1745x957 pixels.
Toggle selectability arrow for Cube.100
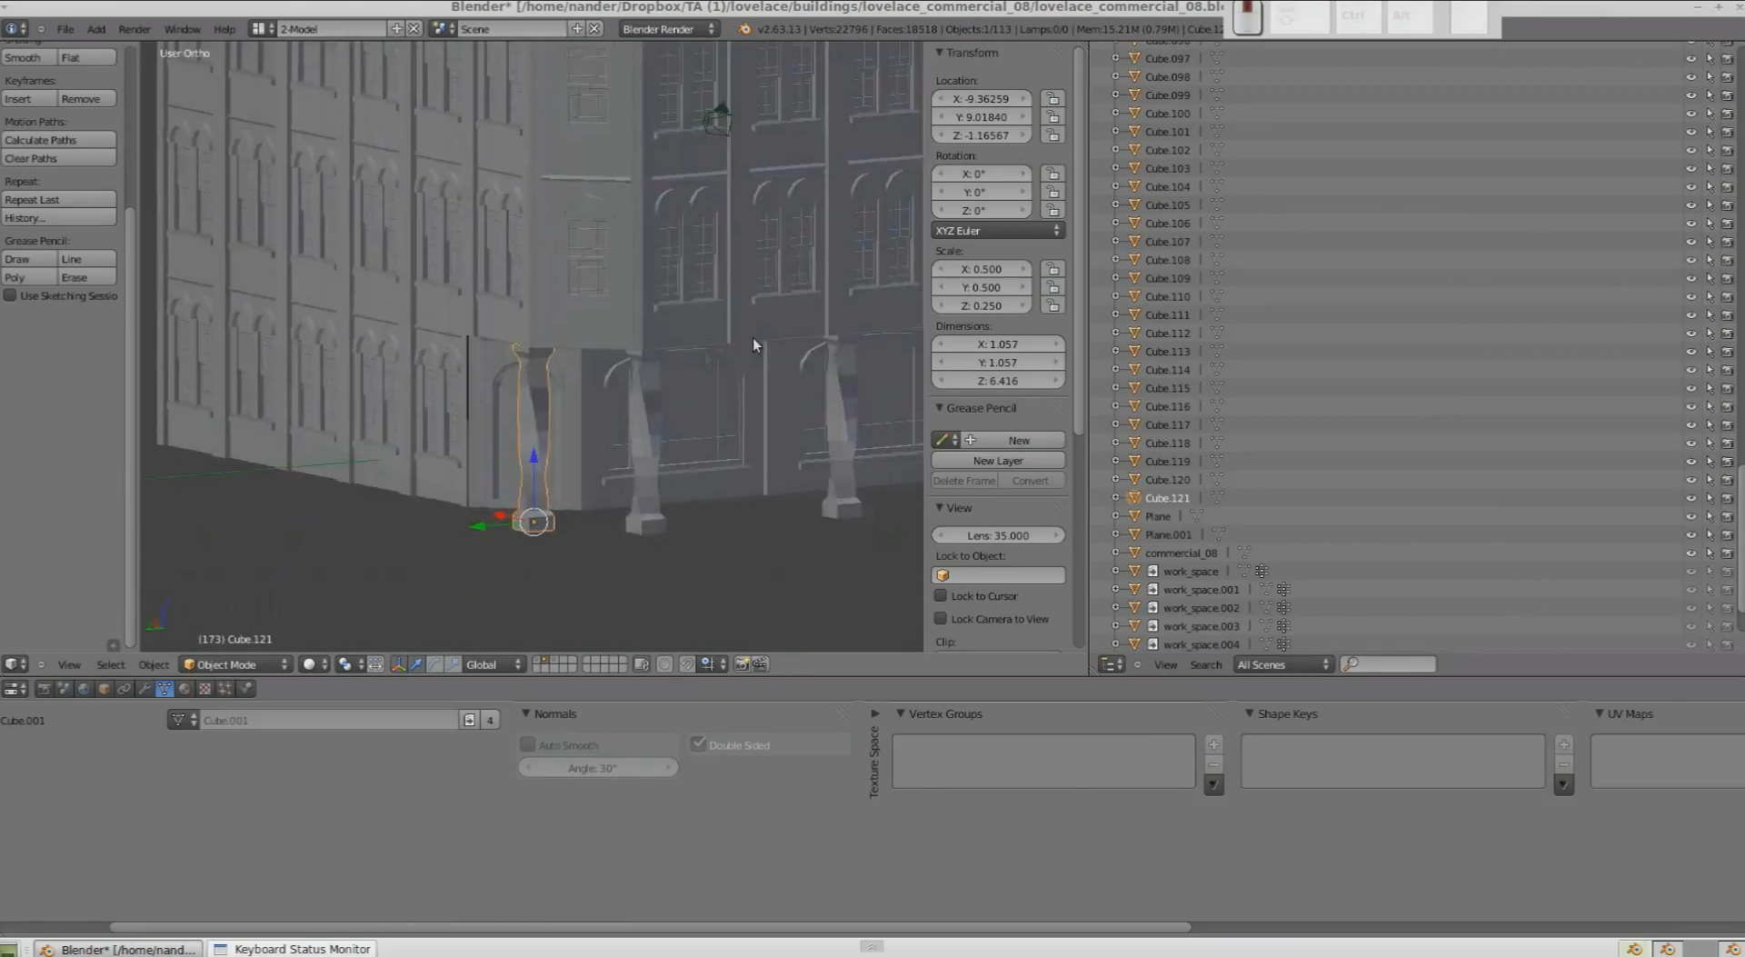pyautogui.click(x=1709, y=114)
